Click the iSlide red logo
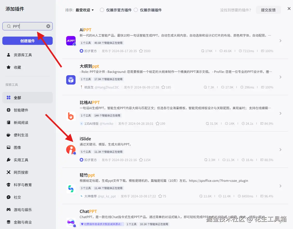Viewport: 293px width, 229px height. [71, 150]
